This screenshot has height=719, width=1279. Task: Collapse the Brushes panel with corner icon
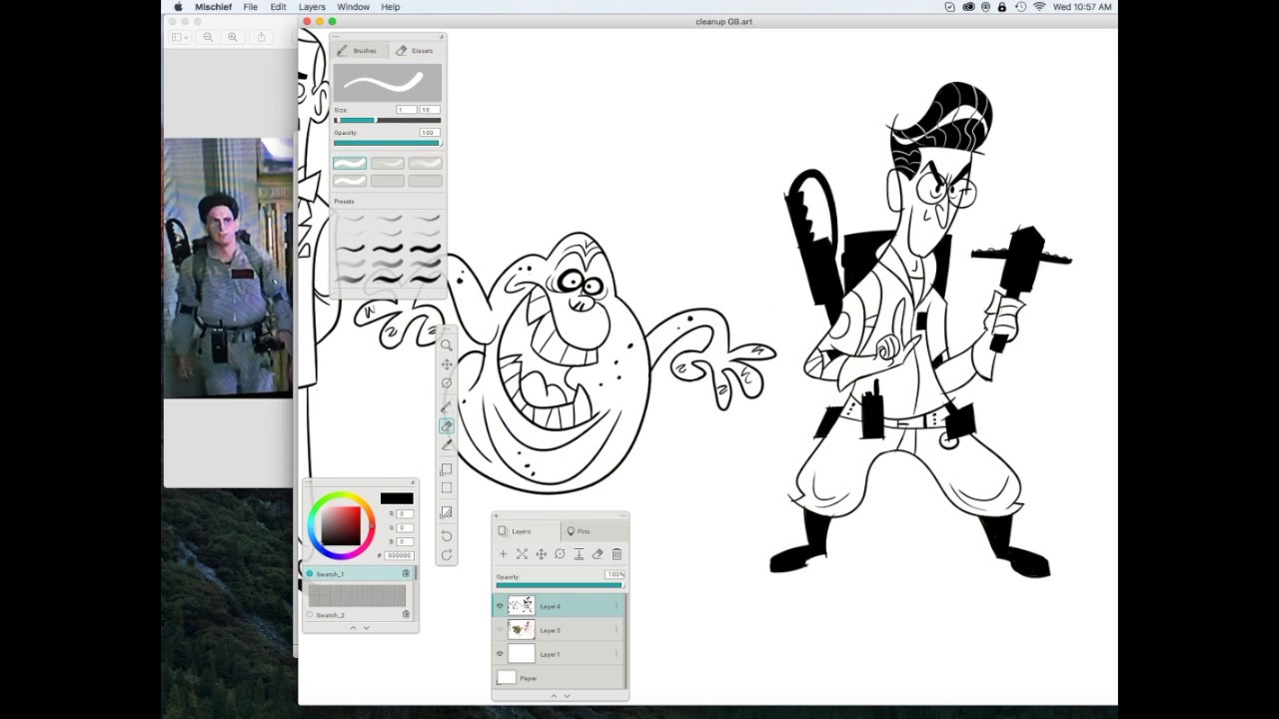click(441, 36)
